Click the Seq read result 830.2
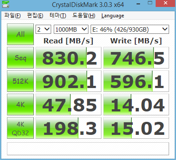This screenshot has width=176, height=160. [x=68, y=58]
